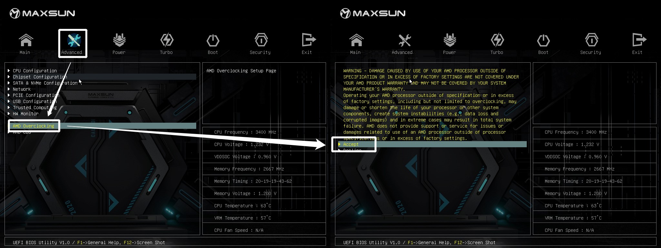Click CPU Temperature 63°C in right screen
This screenshot has width=661, height=248.
click(573, 206)
